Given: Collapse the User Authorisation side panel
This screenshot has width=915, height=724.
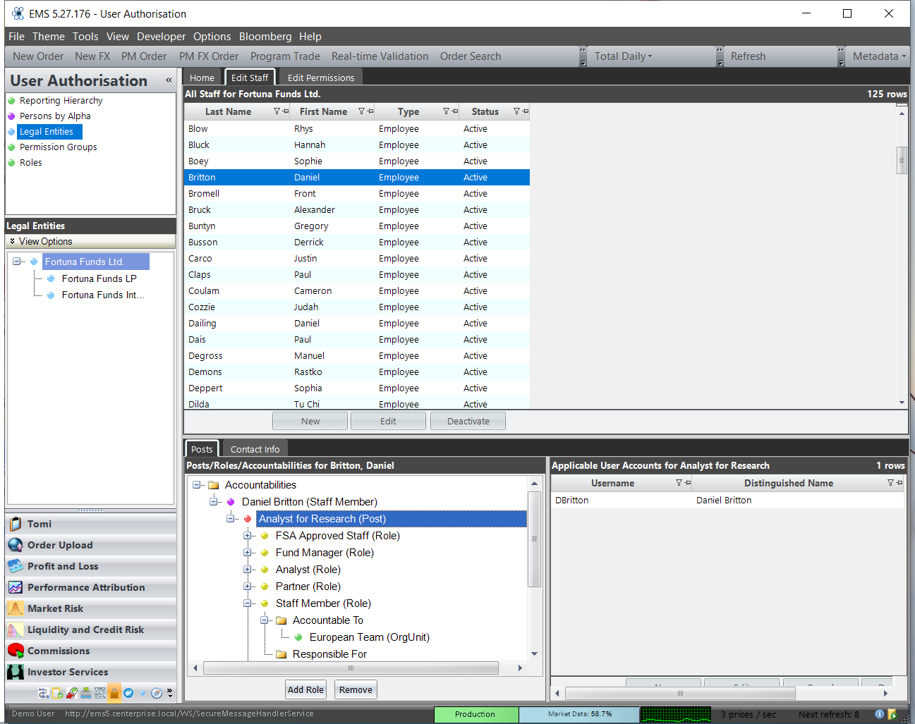Looking at the screenshot, I should [x=169, y=80].
